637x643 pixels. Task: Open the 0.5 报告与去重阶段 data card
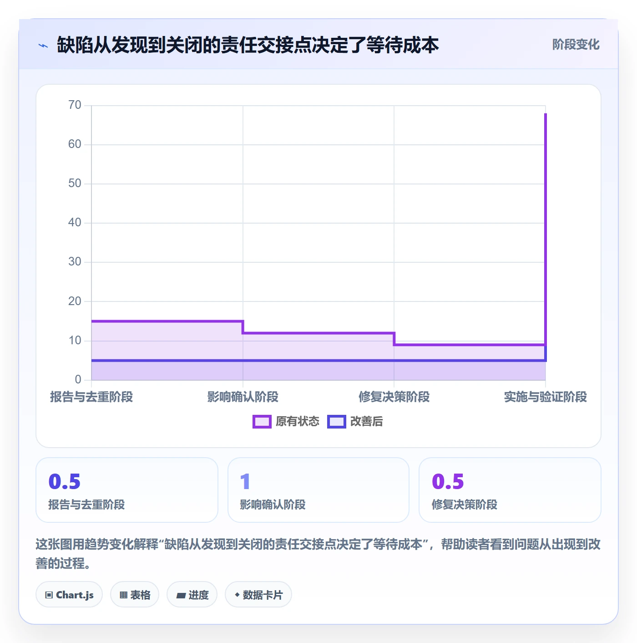[127, 490]
